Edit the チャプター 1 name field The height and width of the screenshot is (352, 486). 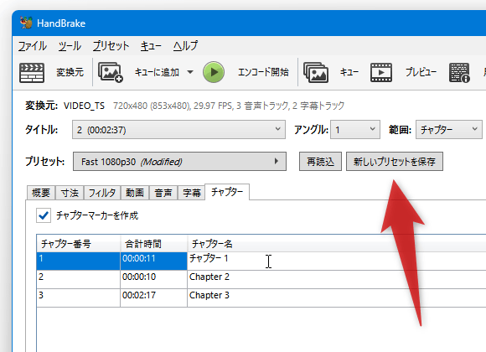(x=337, y=261)
